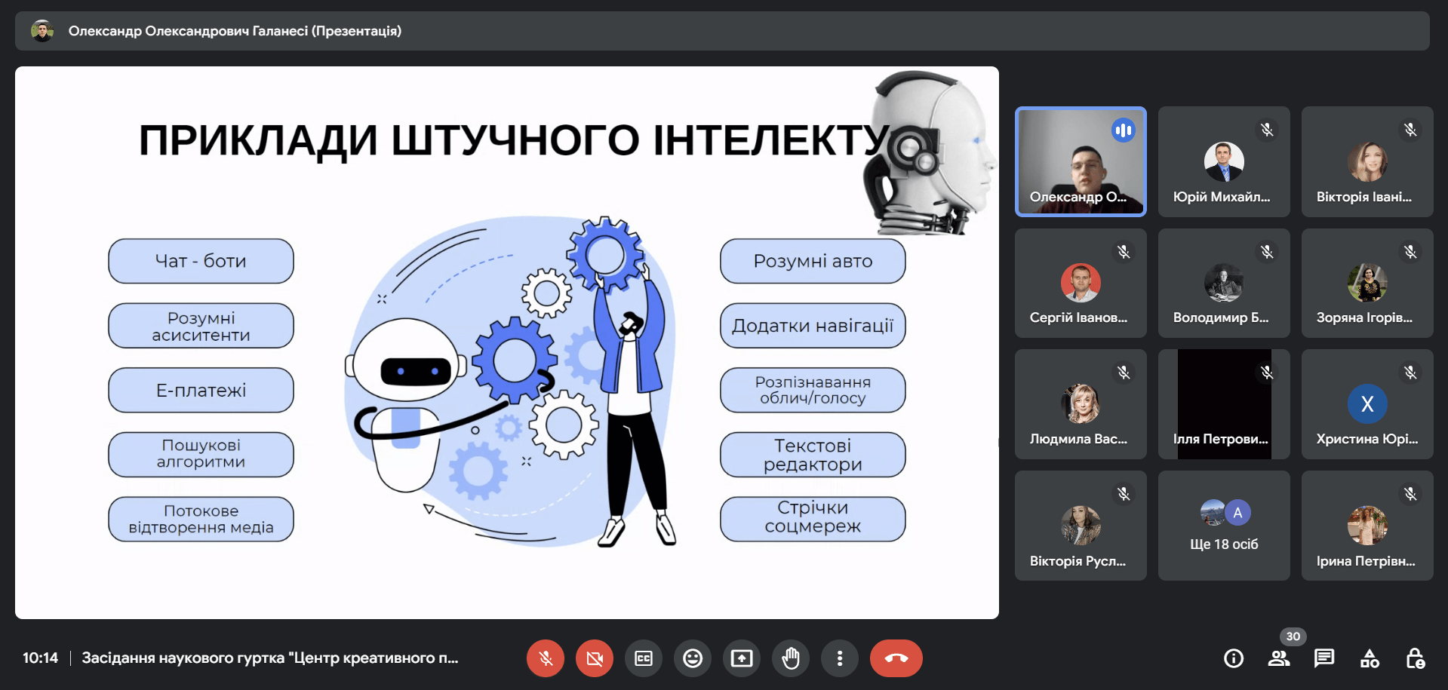This screenshot has width=1448, height=690.
Task: Click the speaking indicator on Олександр's tile
Action: click(x=1124, y=130)
